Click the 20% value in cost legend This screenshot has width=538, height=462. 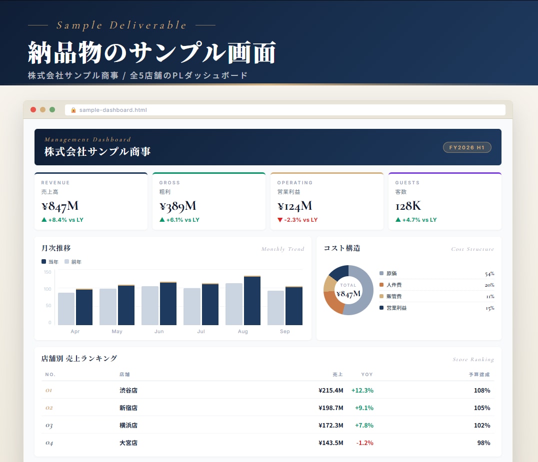[489, 285]
